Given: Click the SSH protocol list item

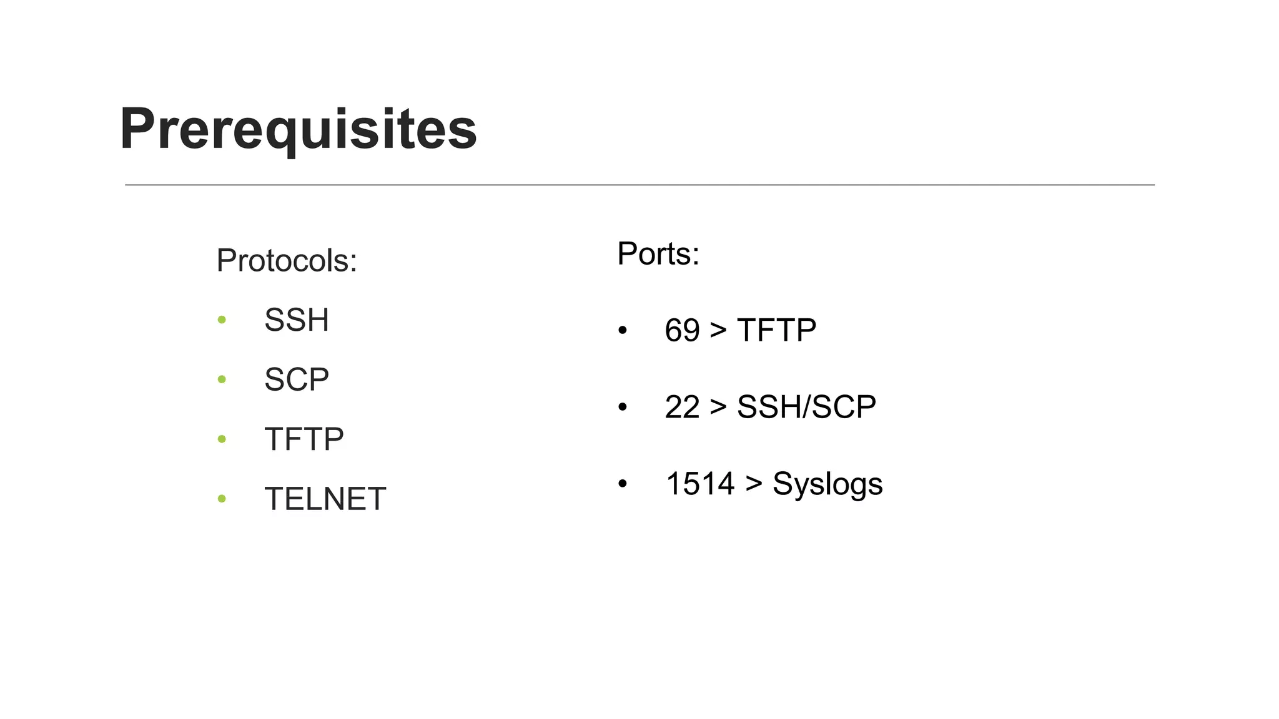Looking at the screenshot, I should 296,320.
